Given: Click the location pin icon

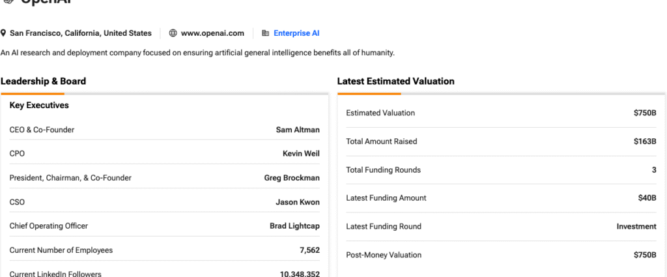Looking at the screenshot, I should click(3, 33).
